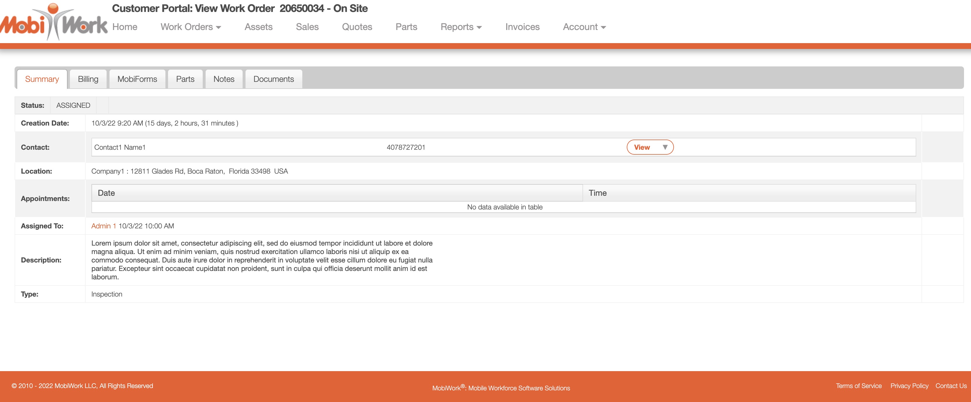Open the Parts tab of work order
The width and height of the screenshot is (971, 402).
[x=185, y=79]
